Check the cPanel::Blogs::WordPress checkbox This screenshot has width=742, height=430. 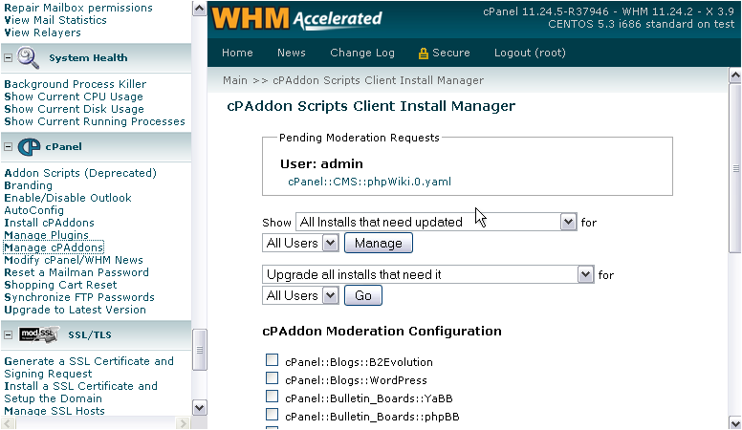pyautogui.click(x=273, y=378)
